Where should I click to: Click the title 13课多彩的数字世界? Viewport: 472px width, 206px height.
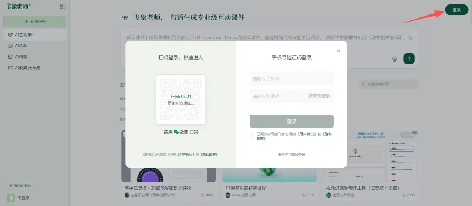(246, 188)
